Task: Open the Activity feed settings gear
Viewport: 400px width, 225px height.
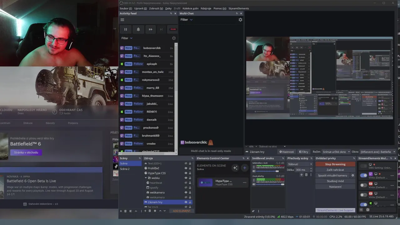Action: 174,38
